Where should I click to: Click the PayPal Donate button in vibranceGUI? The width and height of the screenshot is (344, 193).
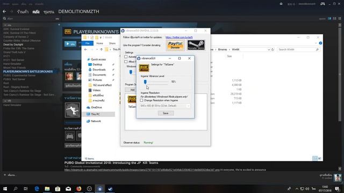pos(175,45)
